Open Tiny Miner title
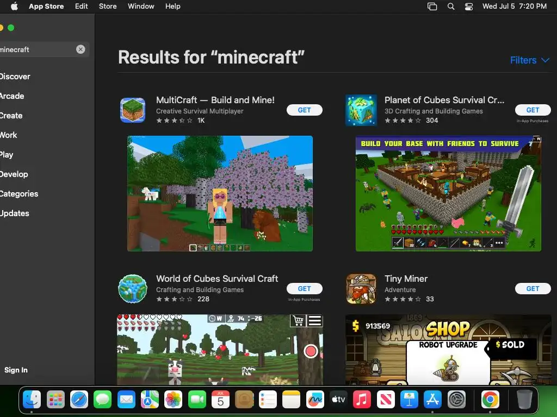The height and width of the screenshot is (417, 557). pyautogui.click(x=406, y=279)
